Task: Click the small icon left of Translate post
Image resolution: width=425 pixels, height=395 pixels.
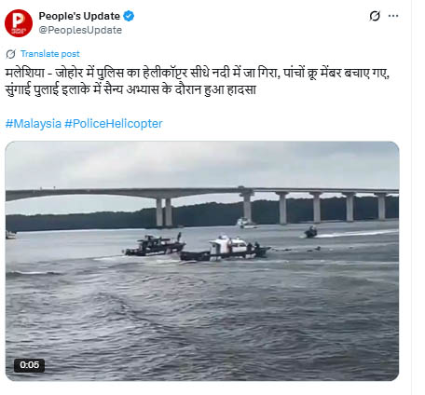Action: [x=11, y=54]
